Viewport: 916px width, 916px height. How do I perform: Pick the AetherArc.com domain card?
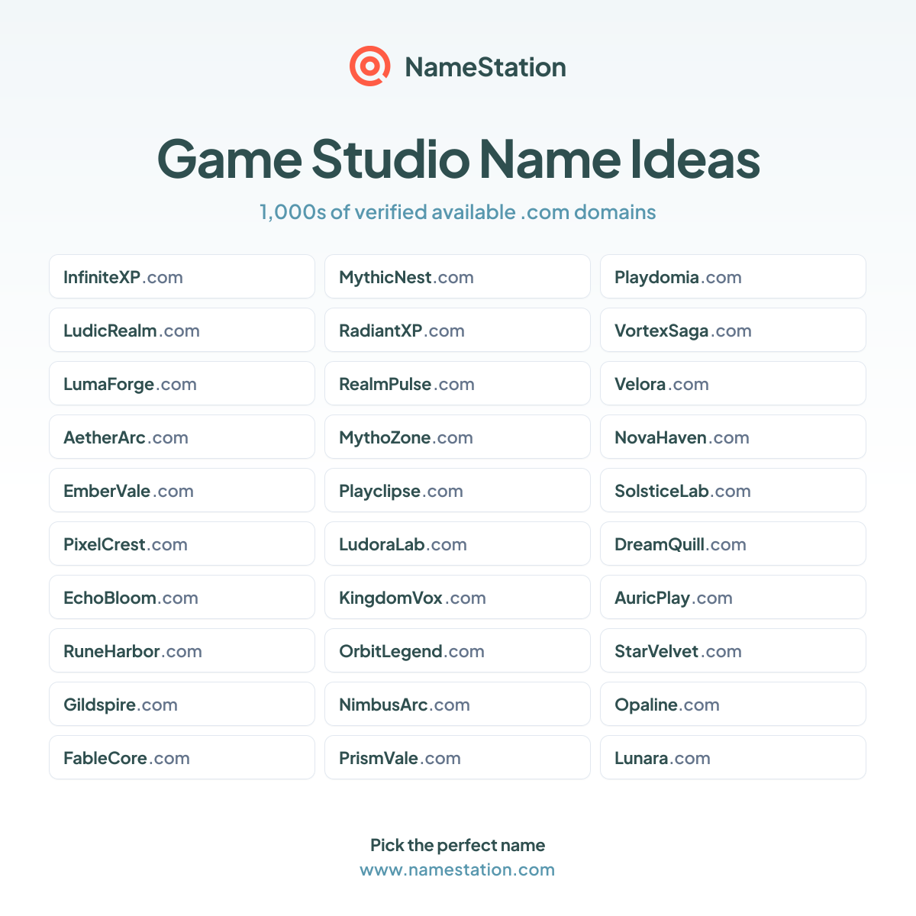click(182, 437)
